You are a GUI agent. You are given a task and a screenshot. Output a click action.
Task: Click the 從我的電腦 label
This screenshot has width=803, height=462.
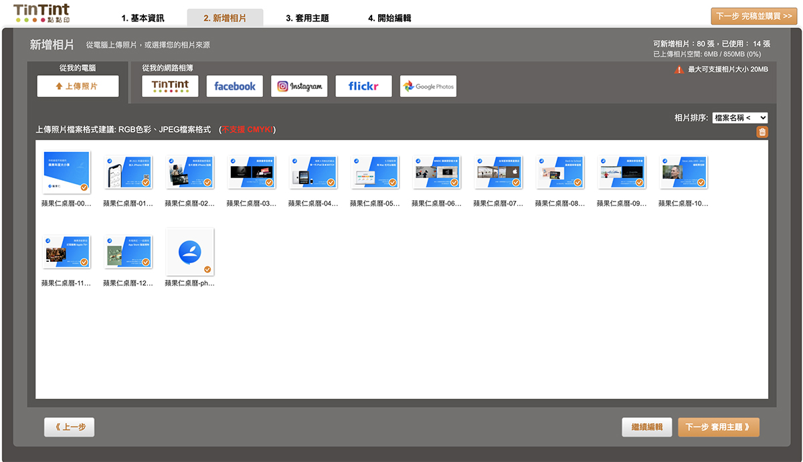[78, 68]
